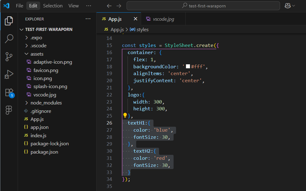
Task: Collapse the assets folder
Action: tap(37, 54)
